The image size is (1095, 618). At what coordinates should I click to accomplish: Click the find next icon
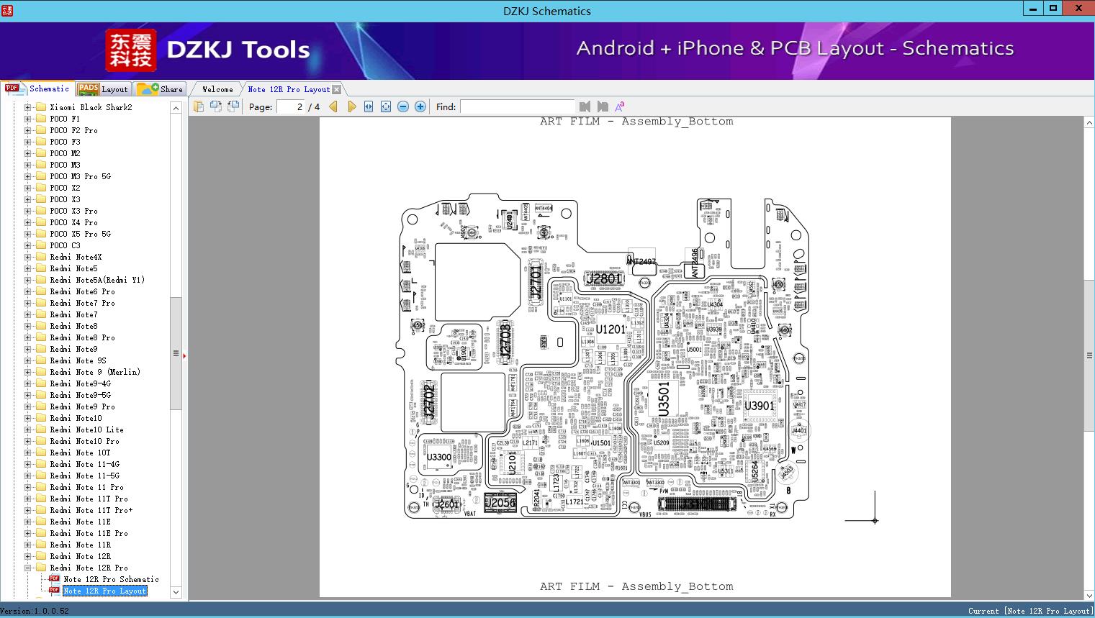603,106
